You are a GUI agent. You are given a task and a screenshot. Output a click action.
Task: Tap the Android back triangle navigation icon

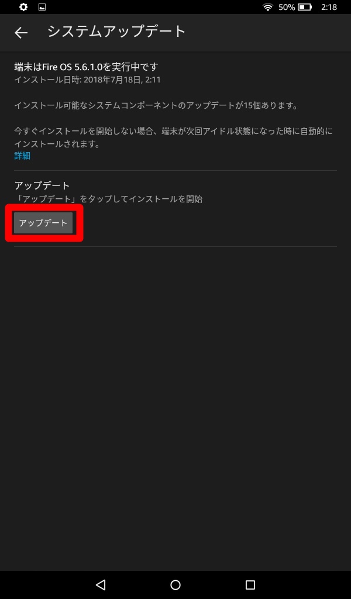101,584
